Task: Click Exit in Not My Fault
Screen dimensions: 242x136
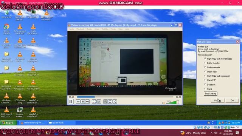Action: coord(232,100)
